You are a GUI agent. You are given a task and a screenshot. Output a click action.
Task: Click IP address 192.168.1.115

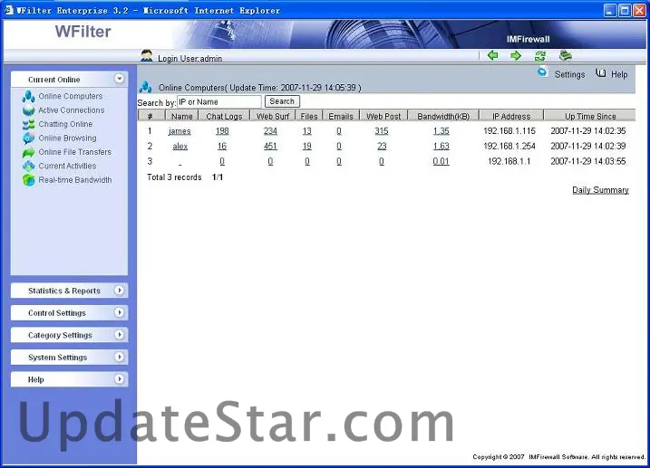pyautogui.click(x=509, y=131)
